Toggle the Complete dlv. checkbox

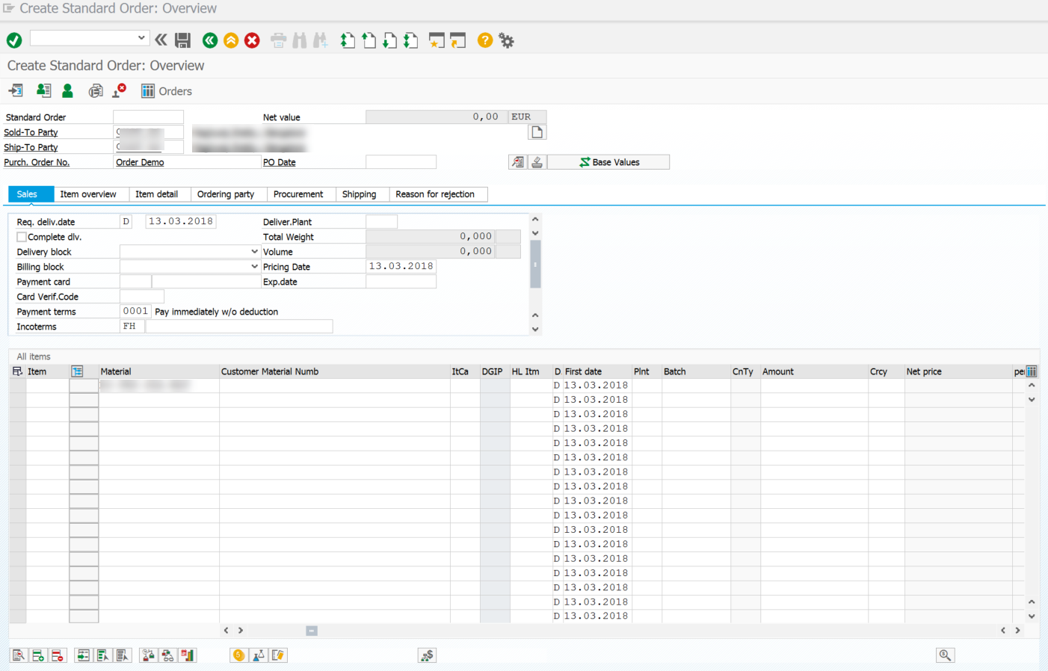[x=22, y=237]
